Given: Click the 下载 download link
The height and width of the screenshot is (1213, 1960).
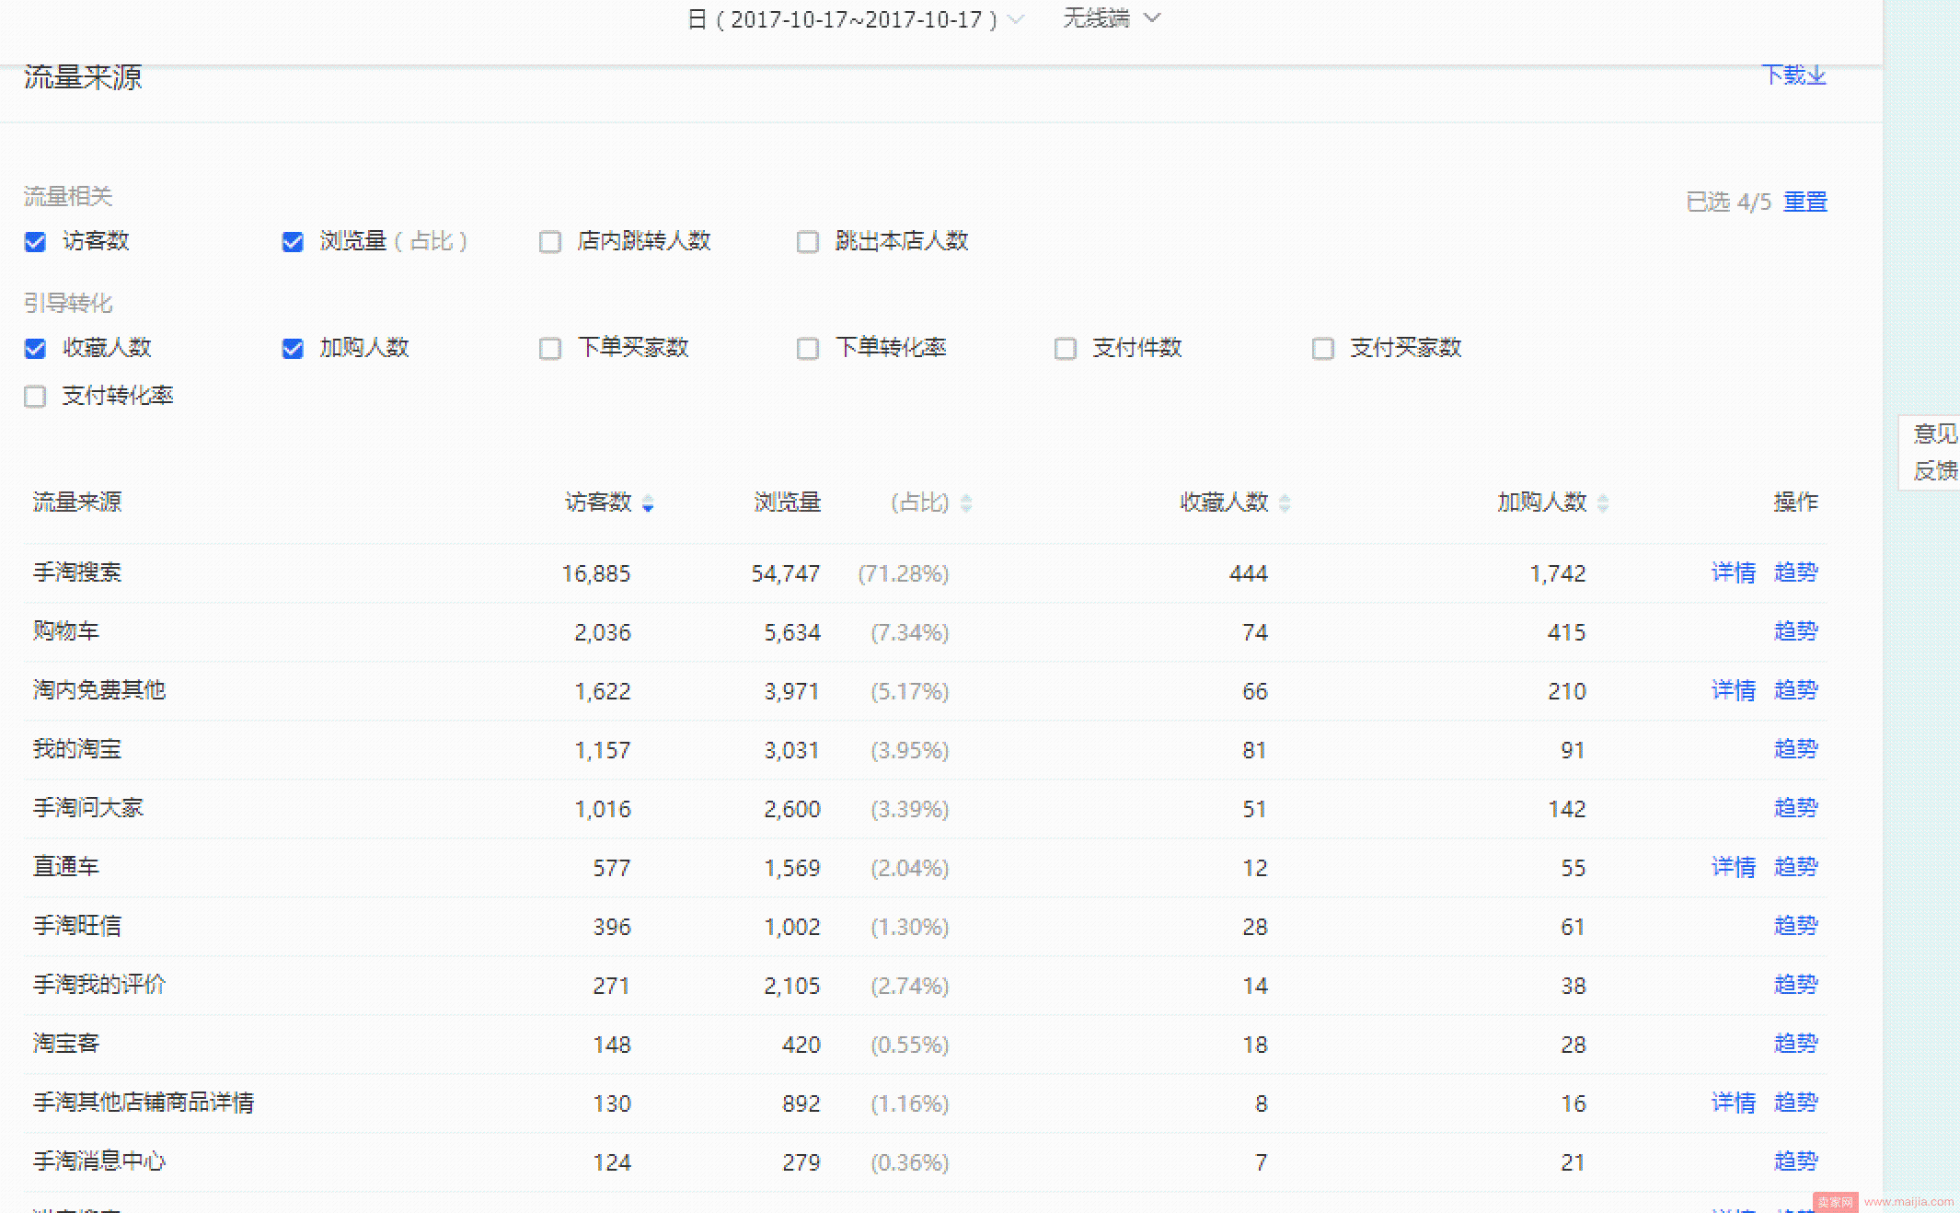Looking at the screenshot, I should pos(1793,75).
